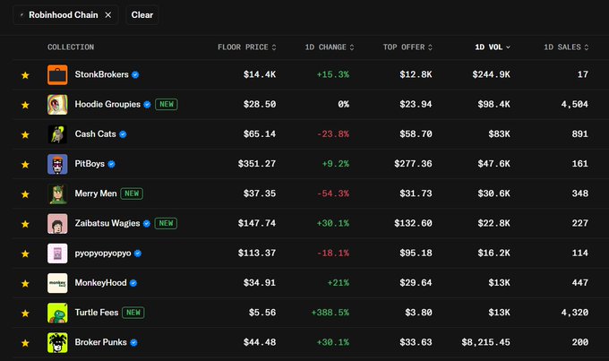Click the Robinhood Chain feather logo
The width and height of the screenshot is (609, 361).
(21, 15)
